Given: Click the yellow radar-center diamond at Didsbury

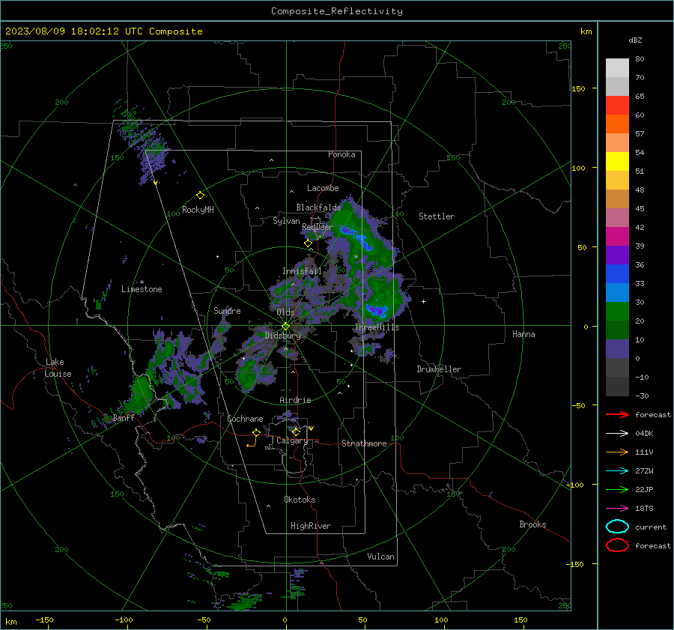Looking at the screenshot, I should [x=285, y=327].
